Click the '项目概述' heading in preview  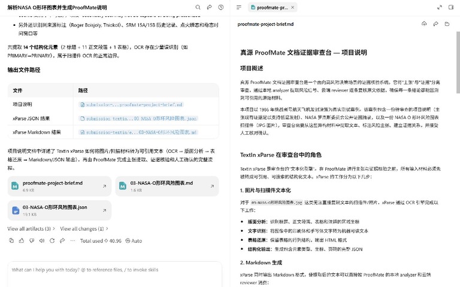[x=252, y=68]
